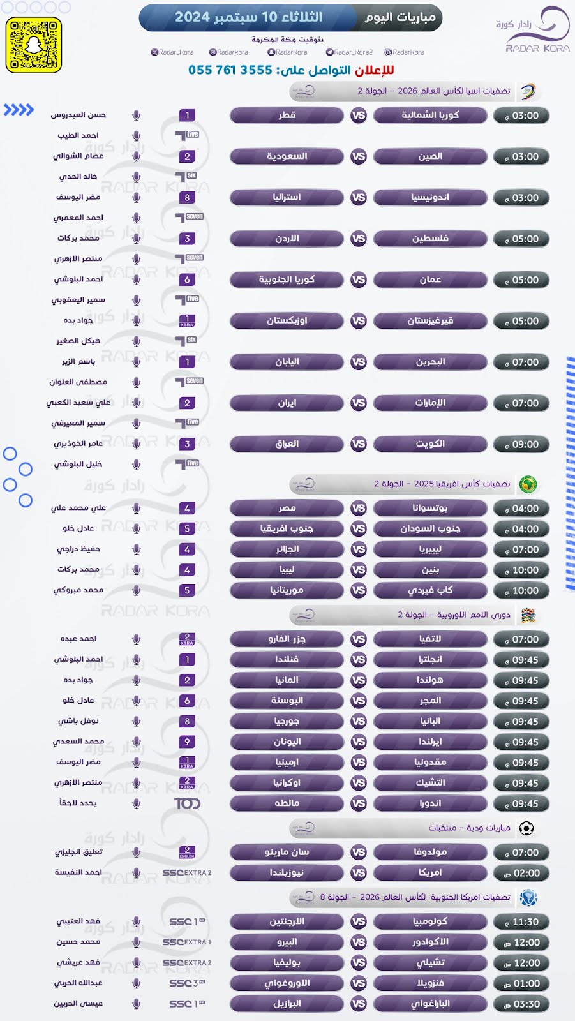Click the Radar Kora logo
Viewport: 575px width, 1021px height.
[534, 30]
